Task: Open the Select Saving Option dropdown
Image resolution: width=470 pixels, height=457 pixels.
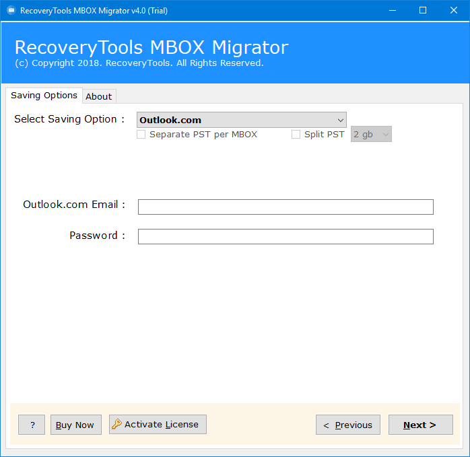Action: pyautogui.click(x=242, y=120)
